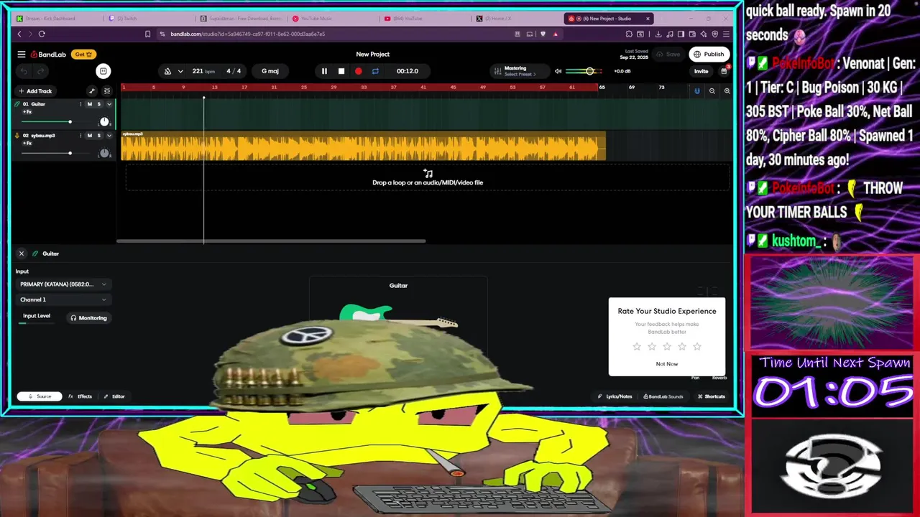Viewport: 920px width, 517px height.
Task: Click the speaker icon beside master volume
Action: 558,71
